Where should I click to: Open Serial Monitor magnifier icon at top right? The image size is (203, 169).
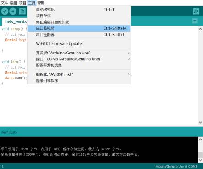196,11
